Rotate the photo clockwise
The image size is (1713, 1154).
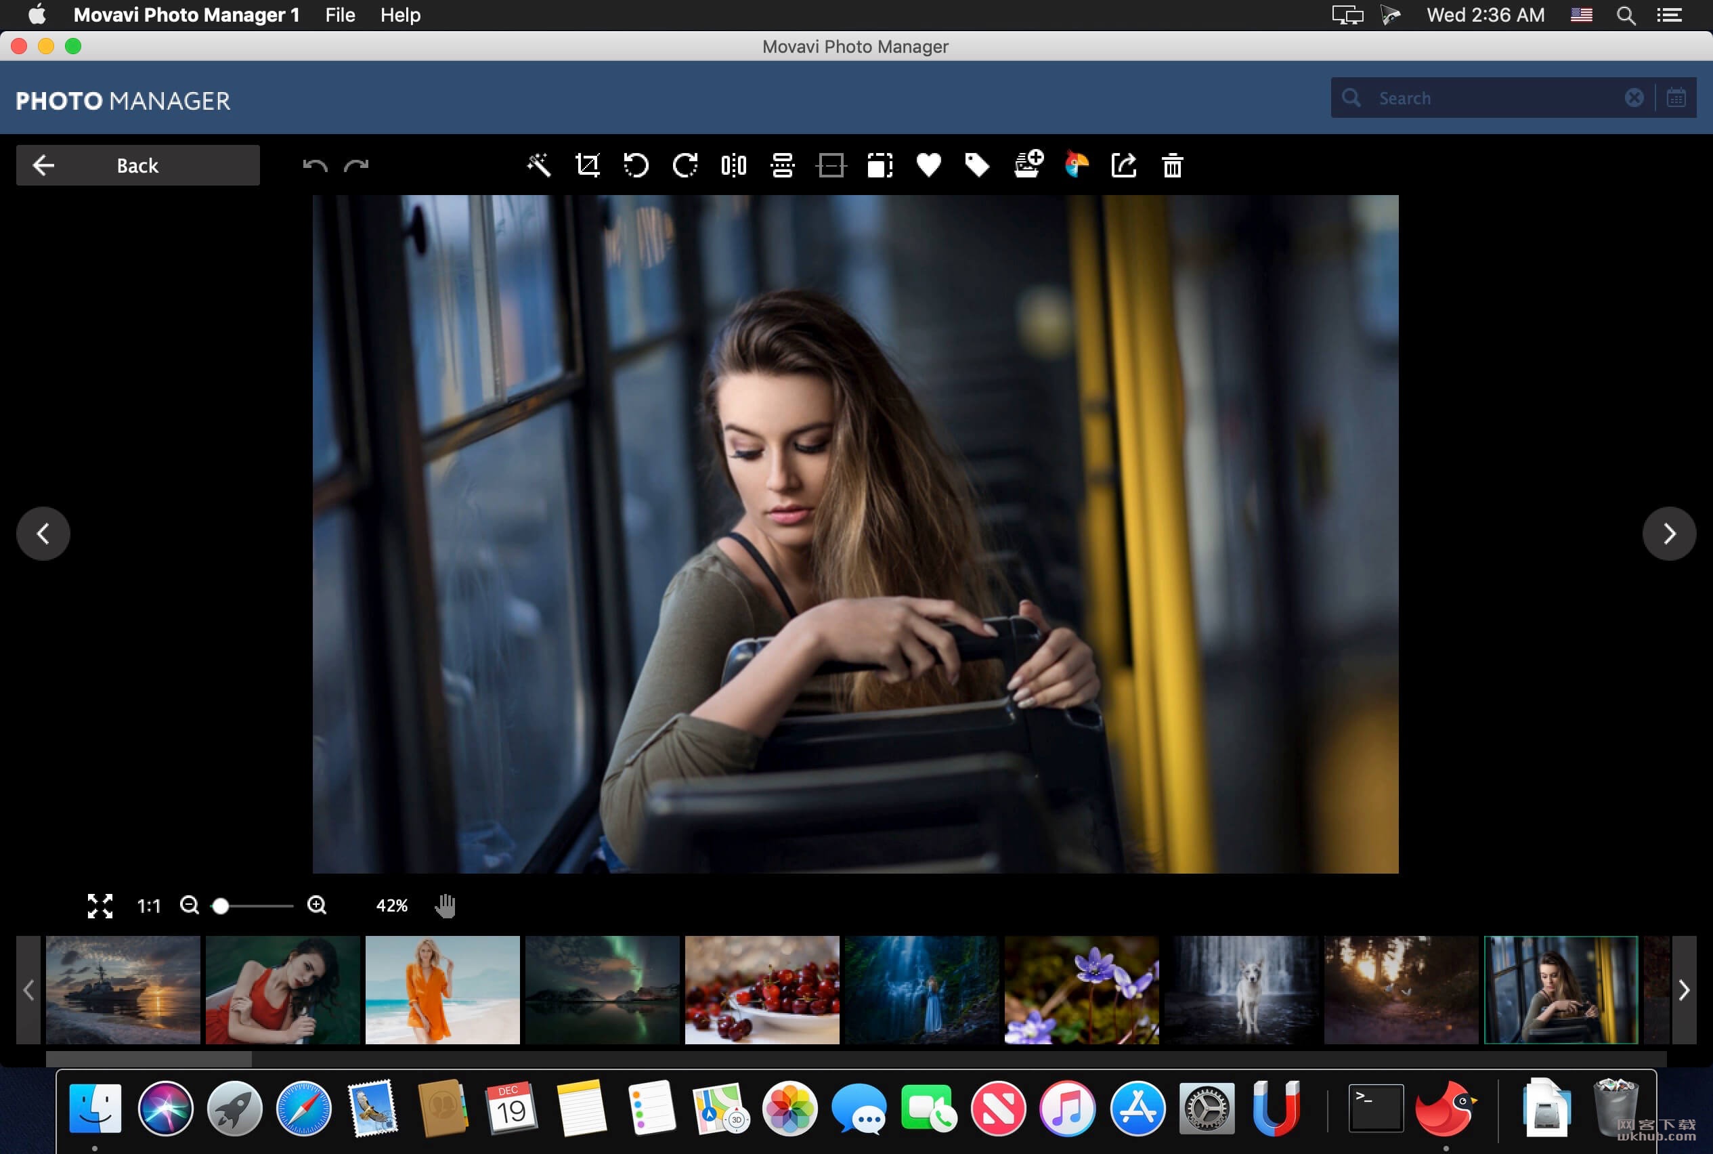(685, 165)
